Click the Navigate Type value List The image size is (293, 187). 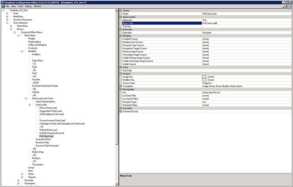(204, 102)
